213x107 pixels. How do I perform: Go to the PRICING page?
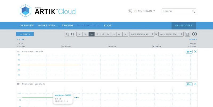pyautogui.click(x=68, y=25)
